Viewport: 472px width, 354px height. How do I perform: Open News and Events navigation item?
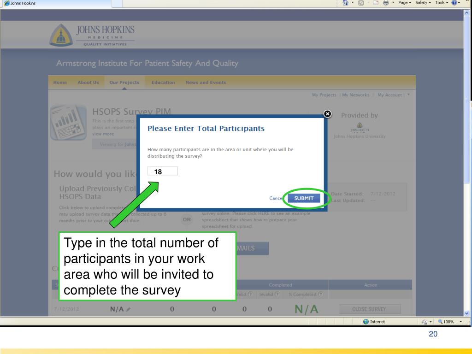pos(206,83)
